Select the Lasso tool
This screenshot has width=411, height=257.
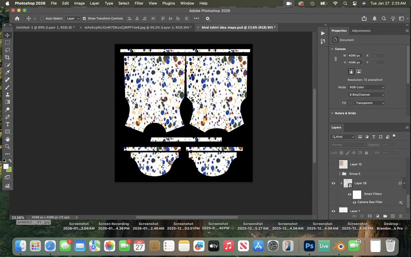coord(8,50)
